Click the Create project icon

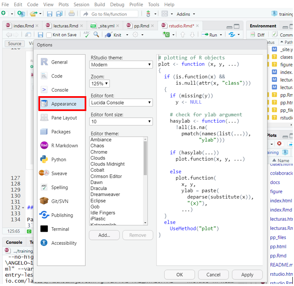(21, 14)
